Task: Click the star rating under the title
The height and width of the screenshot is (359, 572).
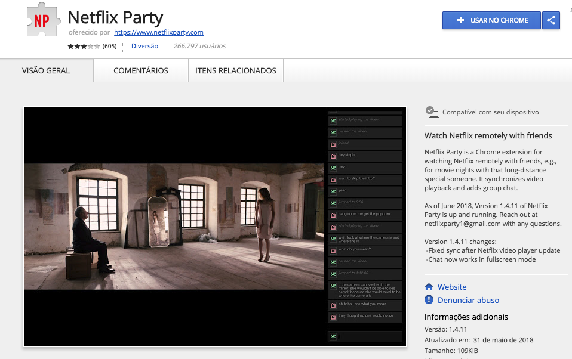Action: [84, 46]
